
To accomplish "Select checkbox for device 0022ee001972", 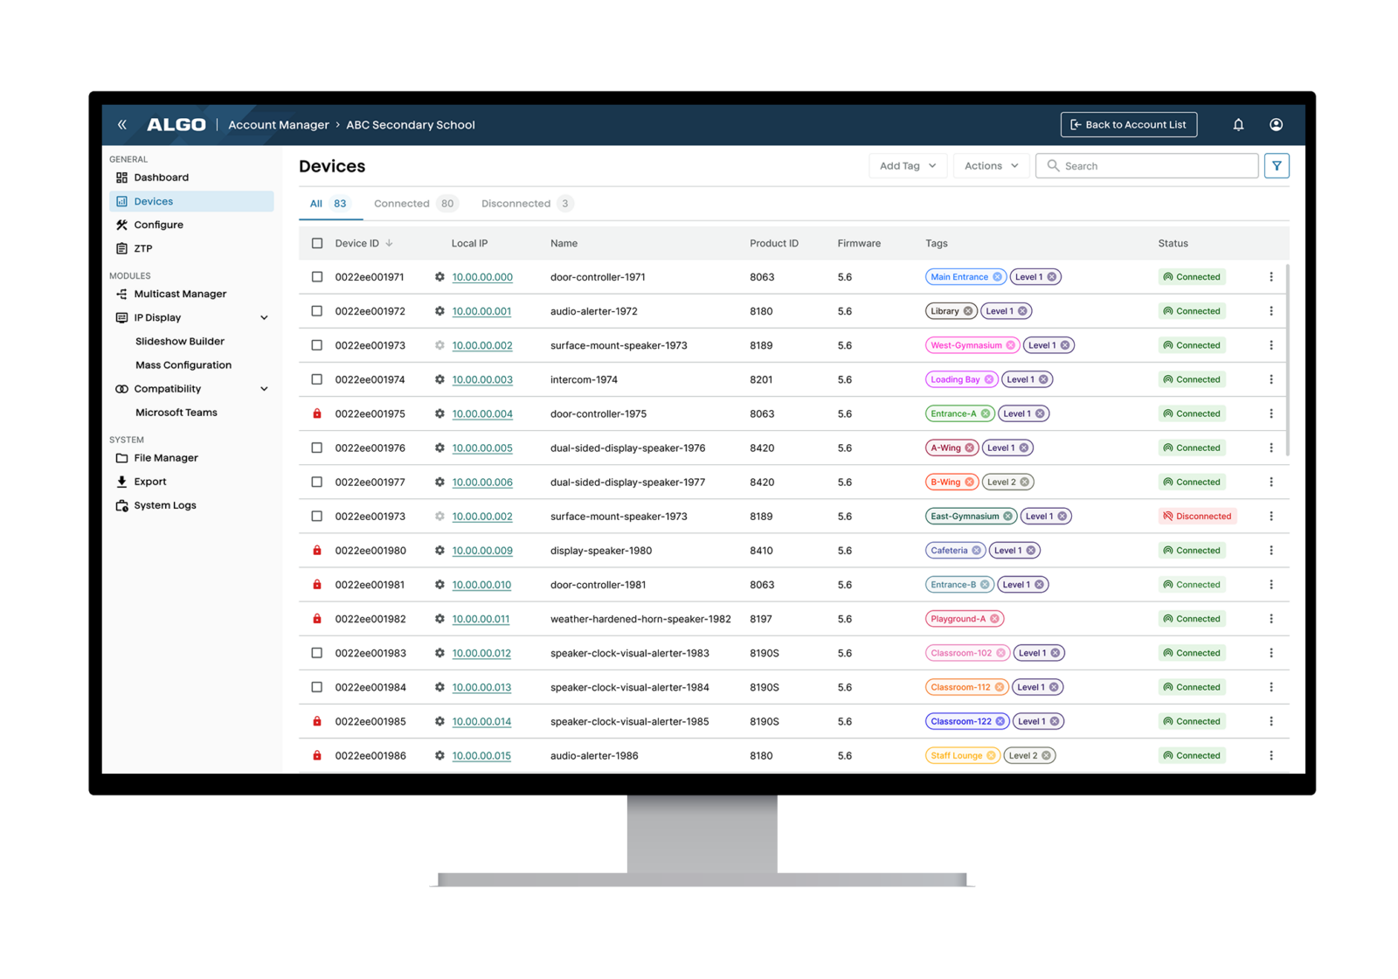I will tap(317, 311).
